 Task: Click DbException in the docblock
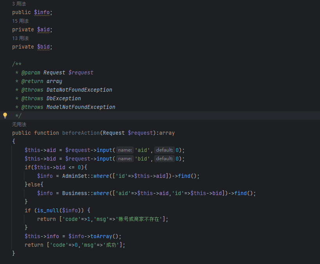[x=63, y=98]
